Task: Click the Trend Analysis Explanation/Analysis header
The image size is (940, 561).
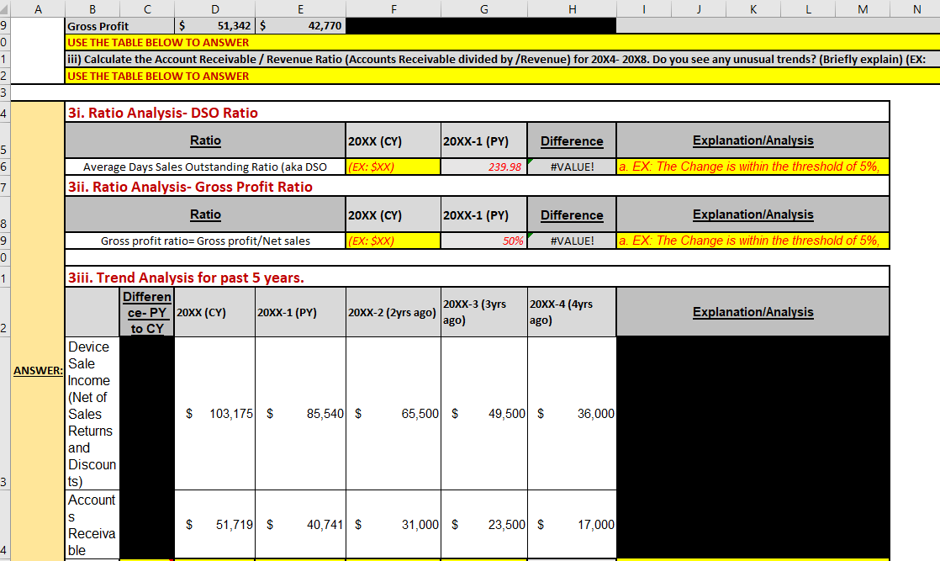Action: (753, 312)
